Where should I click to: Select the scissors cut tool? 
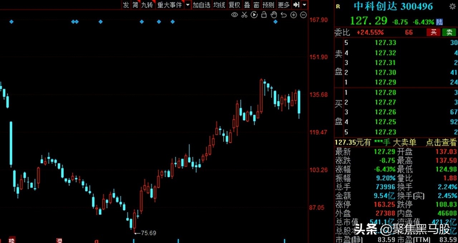coord(244,15)
